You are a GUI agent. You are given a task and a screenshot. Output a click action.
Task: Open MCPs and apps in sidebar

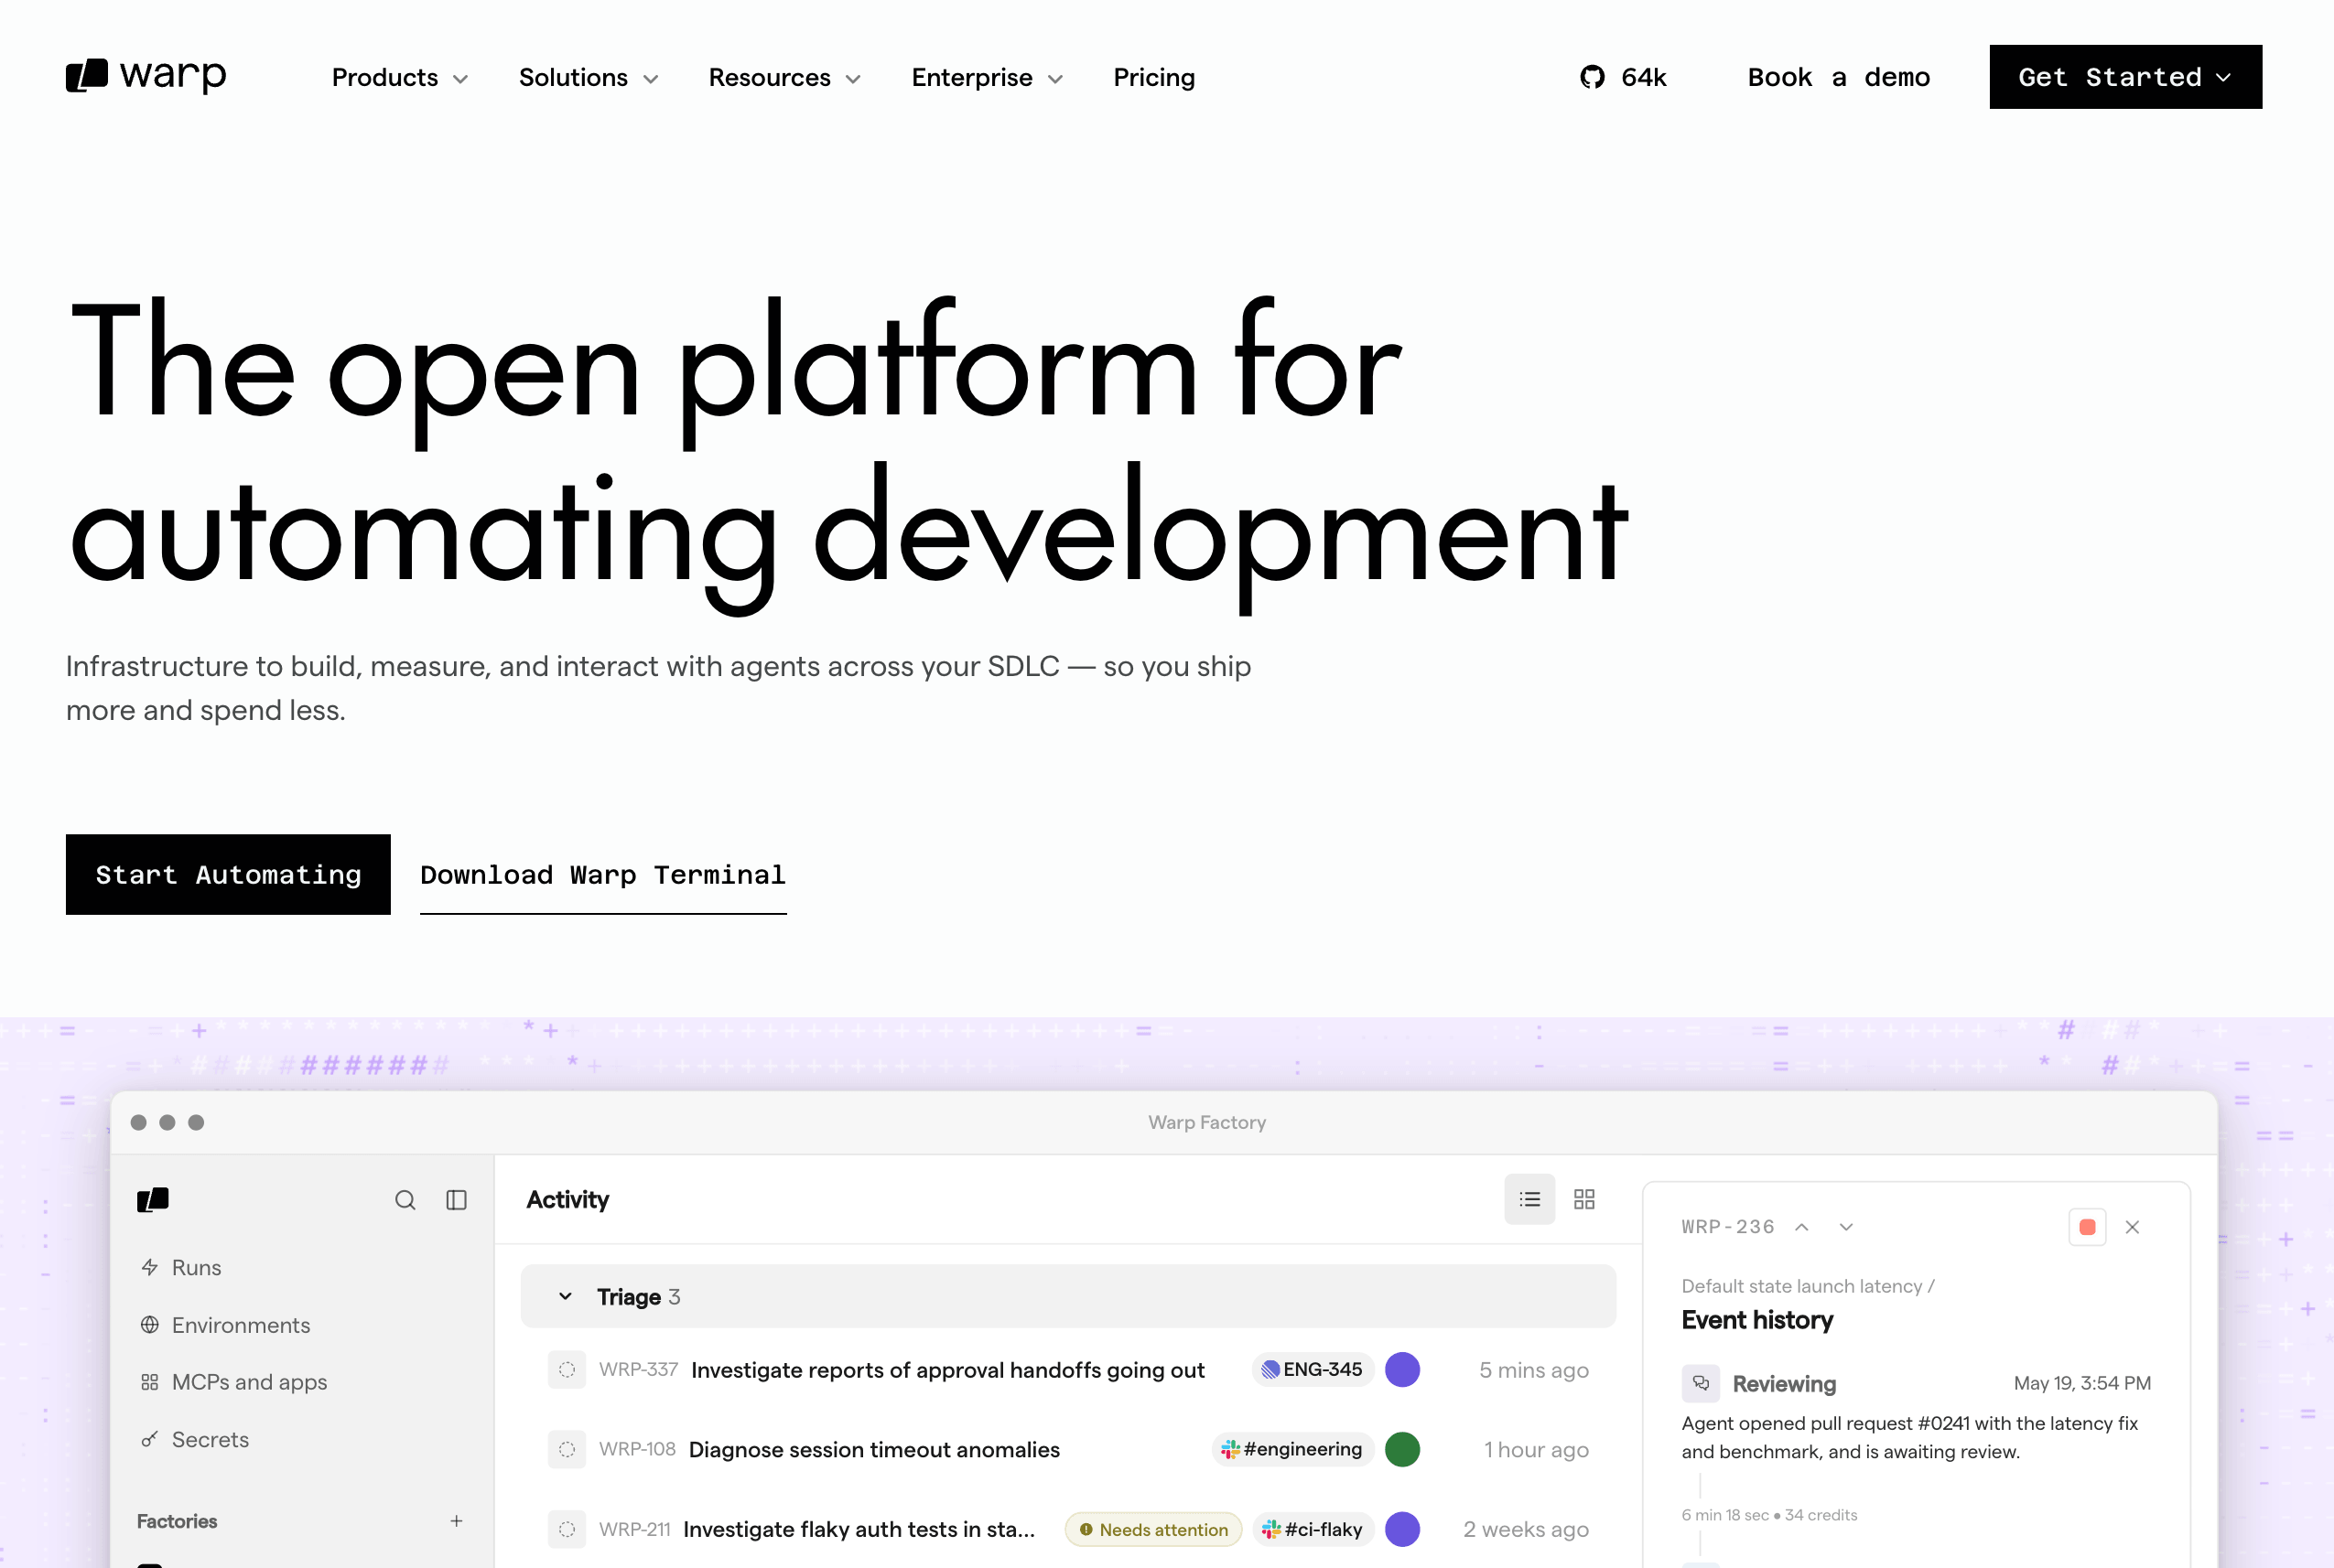[x=250, y=1382]
